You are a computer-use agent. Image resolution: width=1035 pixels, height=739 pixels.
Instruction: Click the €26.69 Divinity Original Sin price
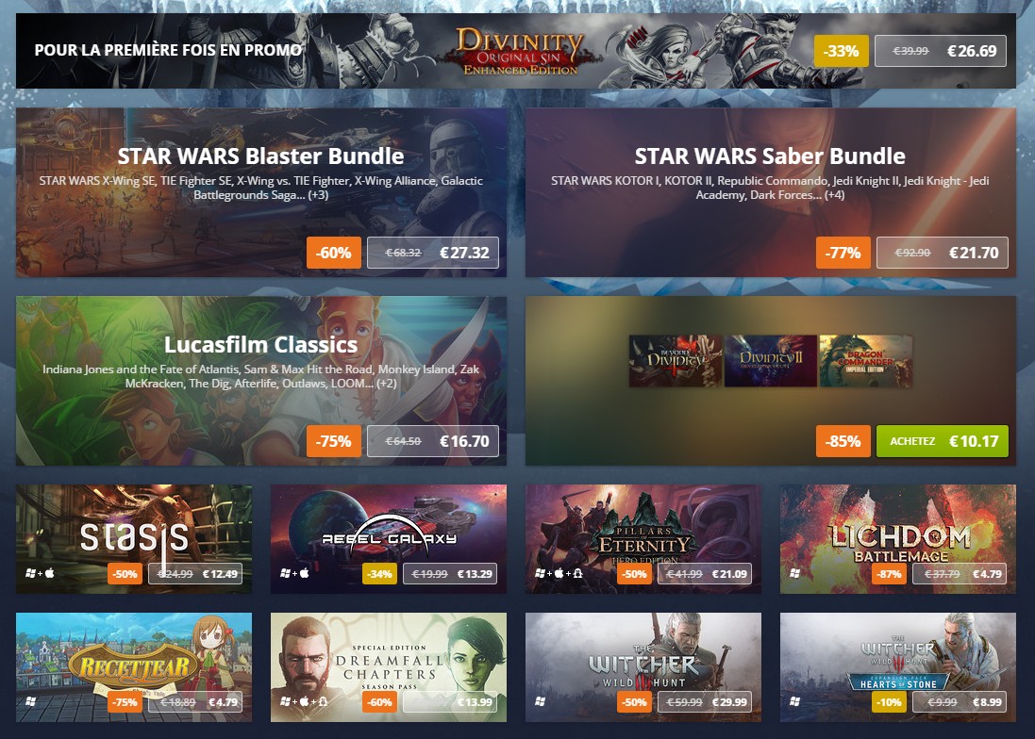(972, 51)
